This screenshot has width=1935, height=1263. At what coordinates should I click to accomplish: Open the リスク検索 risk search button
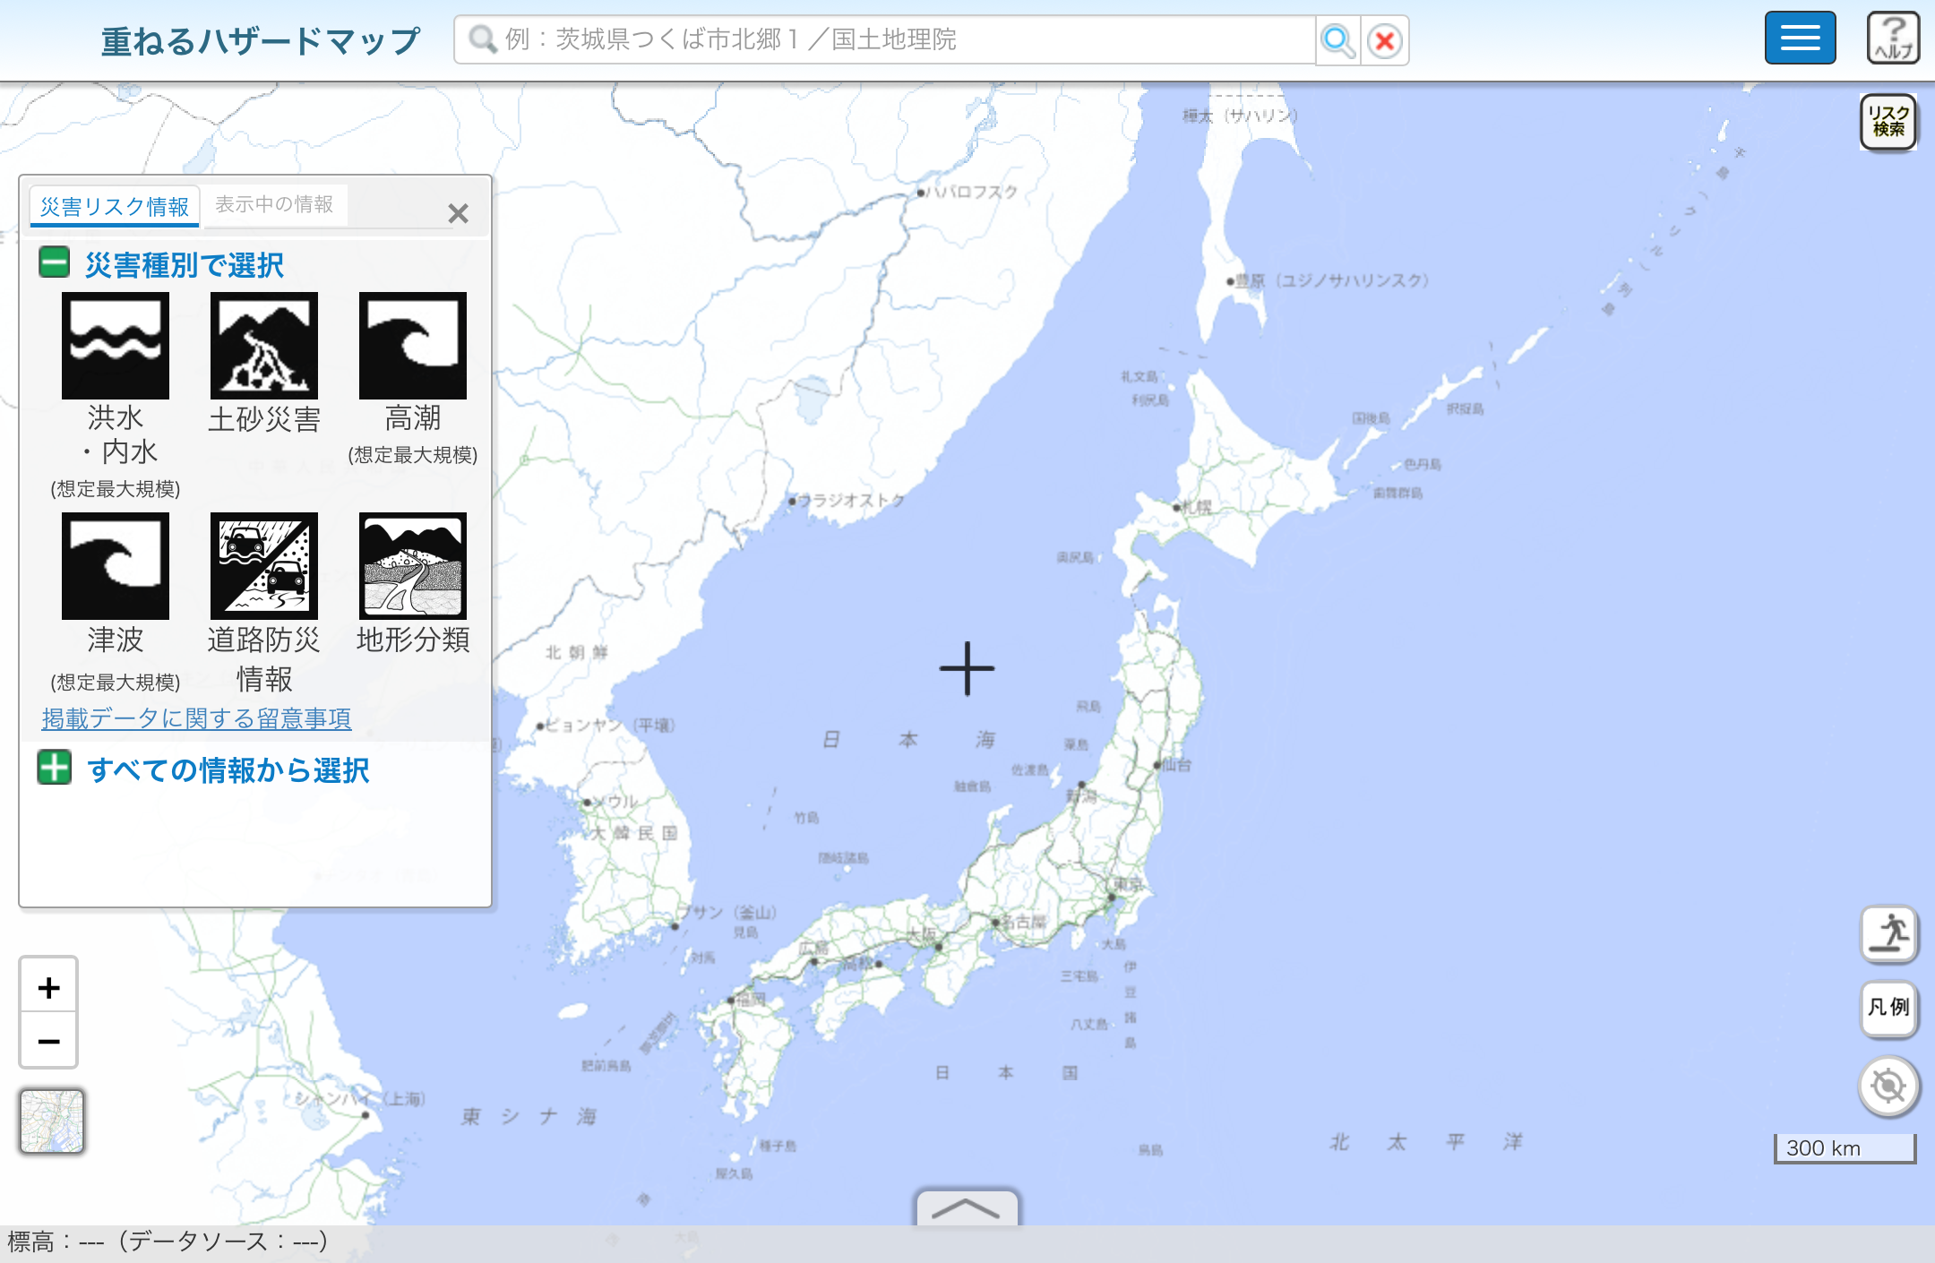click(1888, 121)
